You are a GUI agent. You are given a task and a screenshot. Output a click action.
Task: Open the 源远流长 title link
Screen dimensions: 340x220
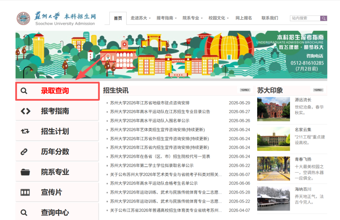click(x=303, y=100)
